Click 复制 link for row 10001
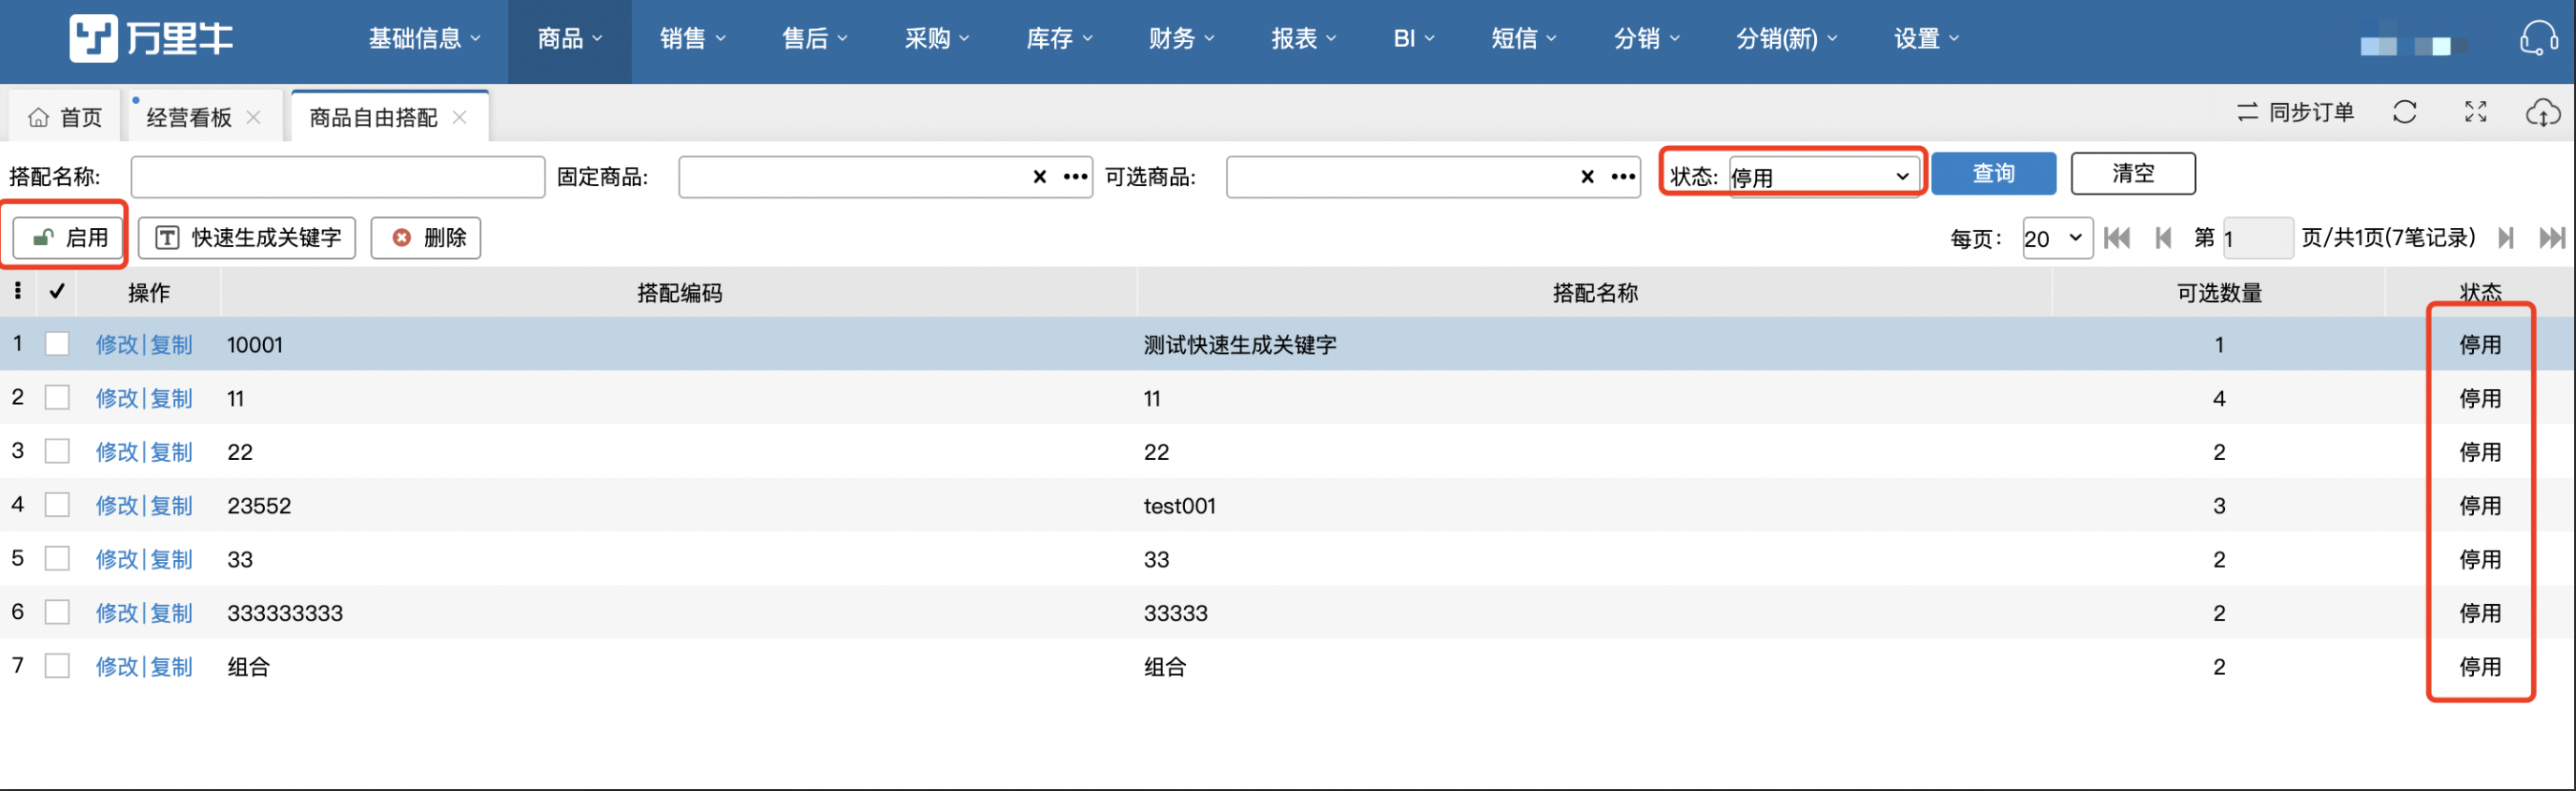The image size is (2576, 791). pos(171,345)
